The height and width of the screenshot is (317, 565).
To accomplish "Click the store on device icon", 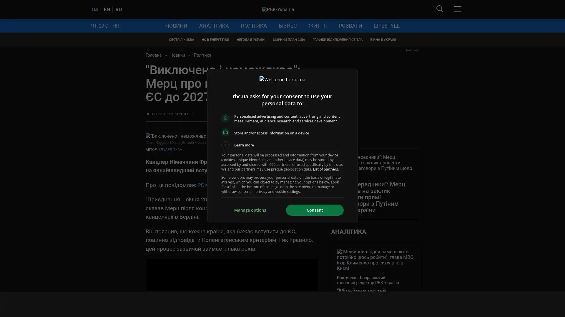I will tap(225, 133).
